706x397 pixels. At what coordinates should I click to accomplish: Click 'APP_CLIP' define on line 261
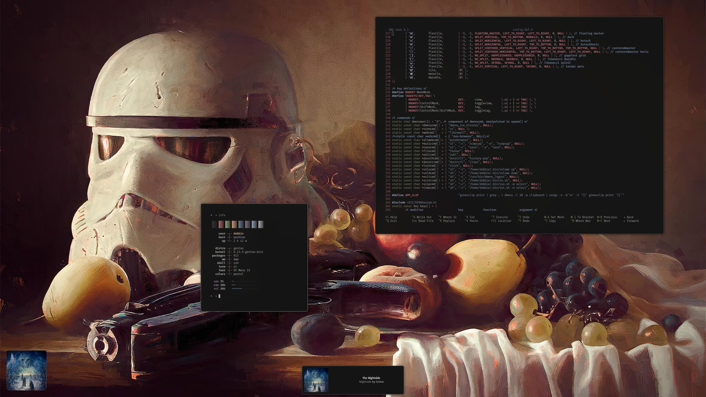pos(412,195)
